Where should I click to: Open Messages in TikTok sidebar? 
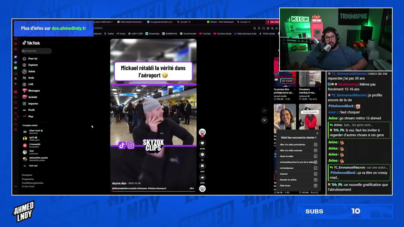(31, 91)
